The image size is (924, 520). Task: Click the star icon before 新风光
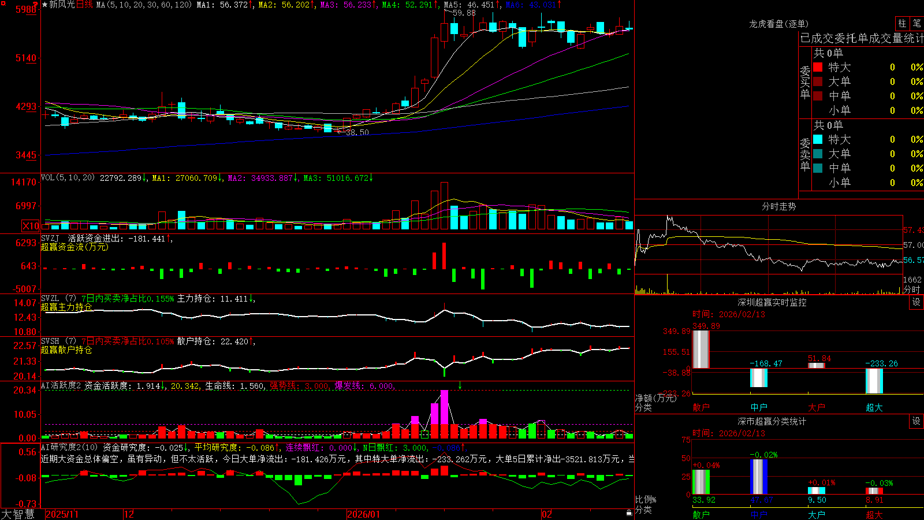coord(45,5)
